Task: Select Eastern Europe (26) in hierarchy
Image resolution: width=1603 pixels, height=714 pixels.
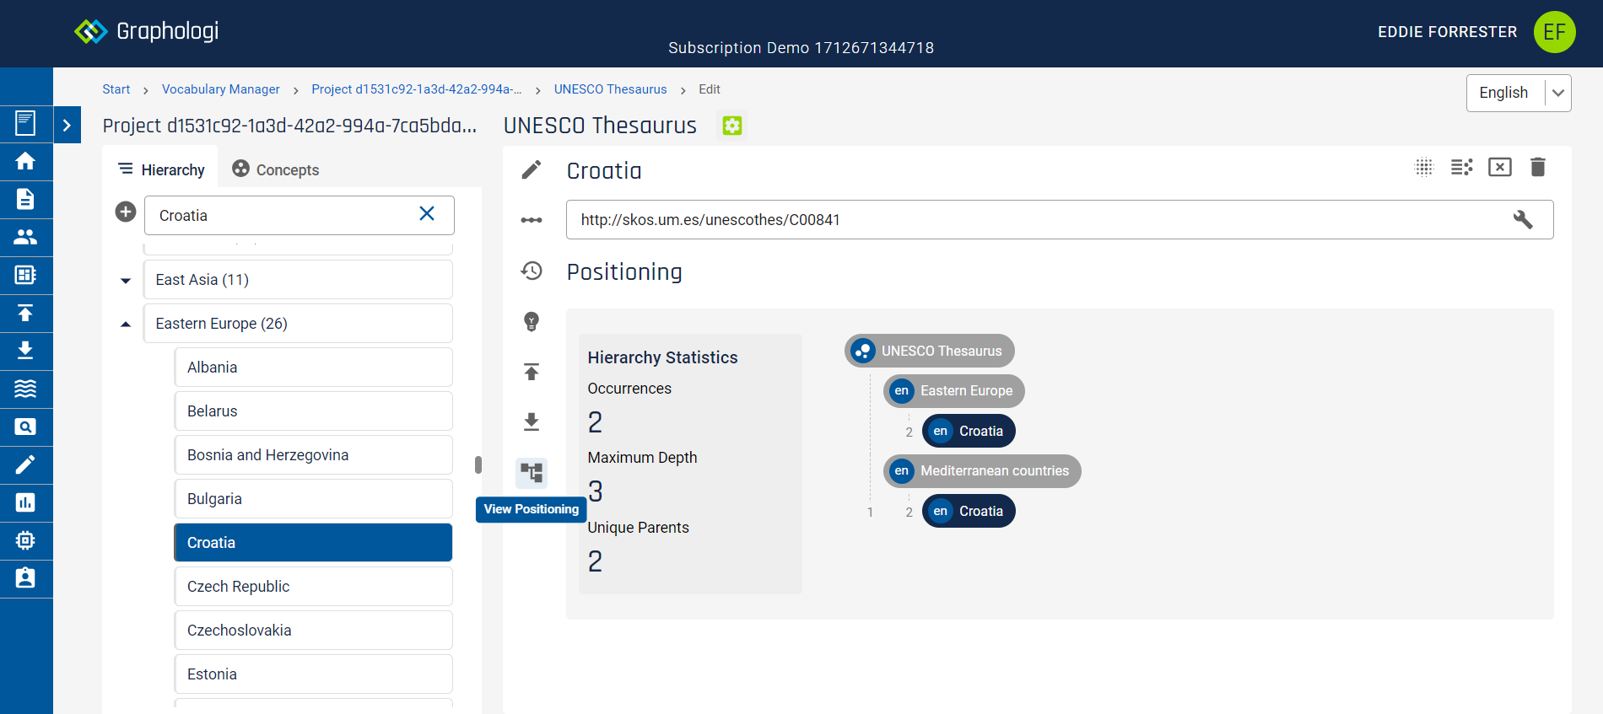Action: click(298, 323)
